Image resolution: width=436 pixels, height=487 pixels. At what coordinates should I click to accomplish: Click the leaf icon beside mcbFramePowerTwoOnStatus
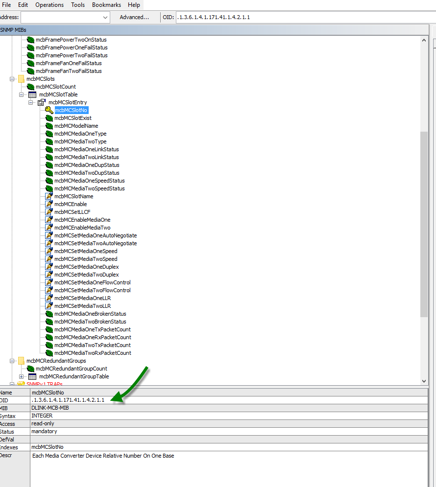click(x=30, y=40)
